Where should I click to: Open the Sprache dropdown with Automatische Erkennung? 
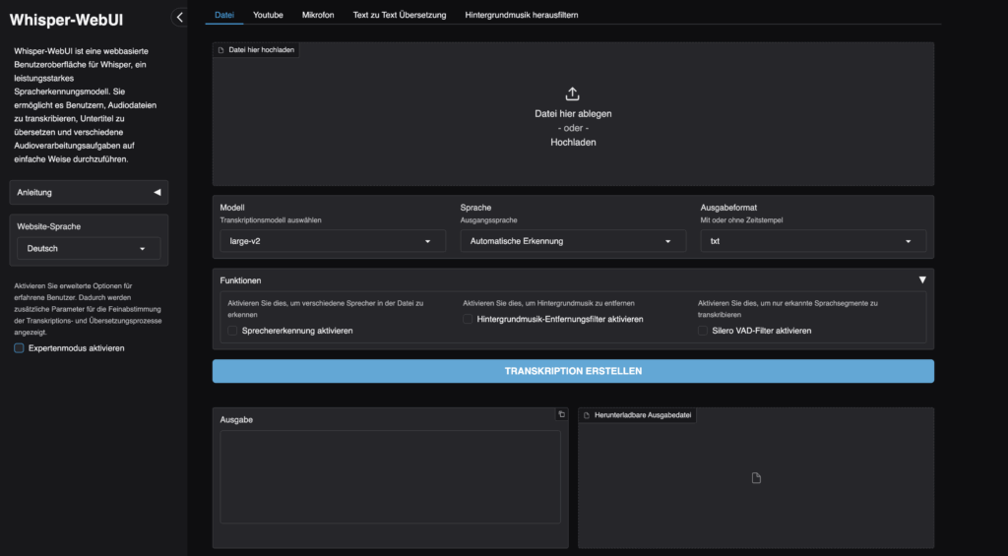click(x=572, y=241)
